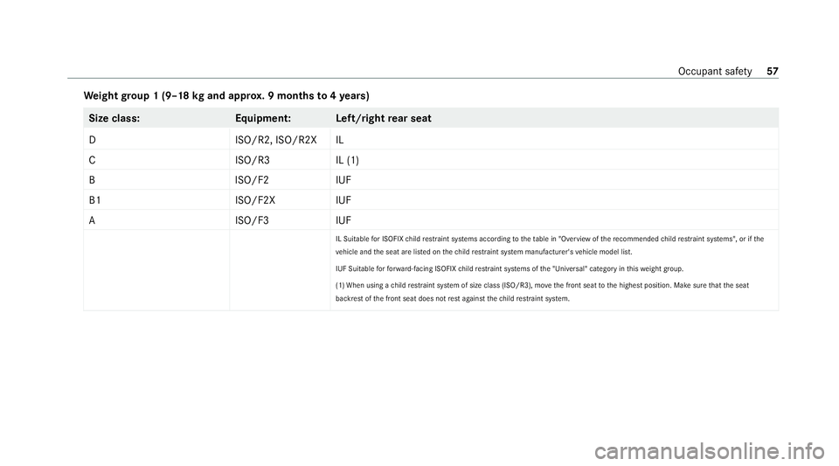
Task: Click the 'Occupant safety' page header
Action: click(714, 72)
